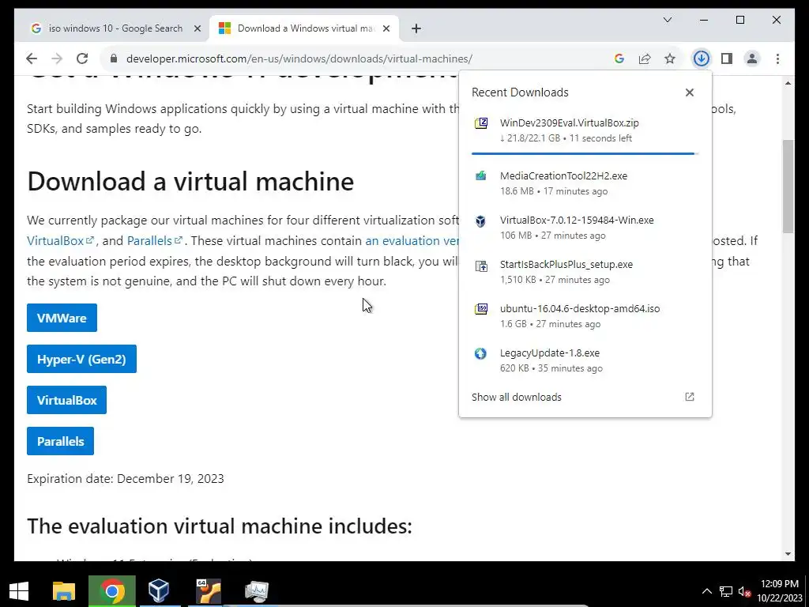The height and width of the screenshot is (607, 809).
Task: Click the Parallels download button
Action: click(x=60, y=441)
